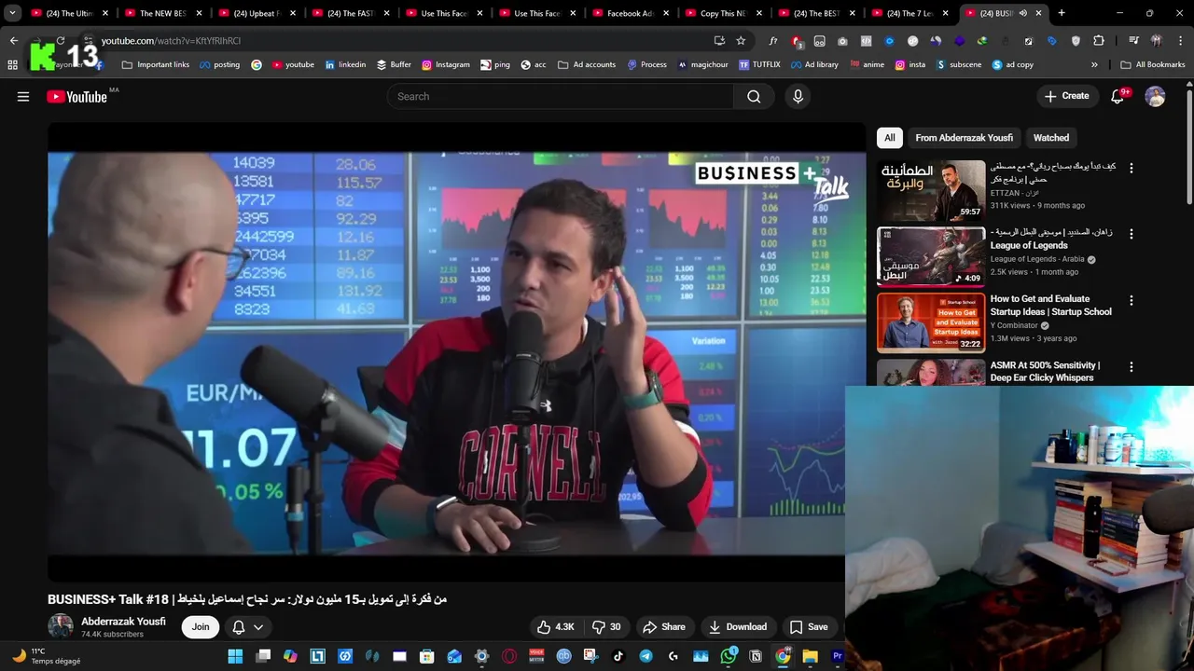Select the Watched filter chip

pyautogui.click(x=1051, y=138)
